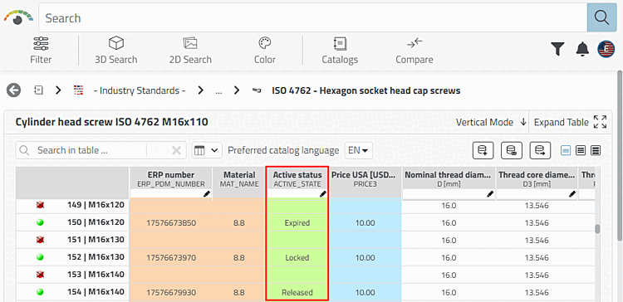Start a 2D Search
This screenshot has width=623, height=302.
190,50
